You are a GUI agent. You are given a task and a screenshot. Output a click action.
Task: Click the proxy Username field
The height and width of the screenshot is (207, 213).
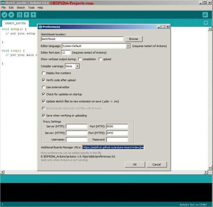point(77,139)
